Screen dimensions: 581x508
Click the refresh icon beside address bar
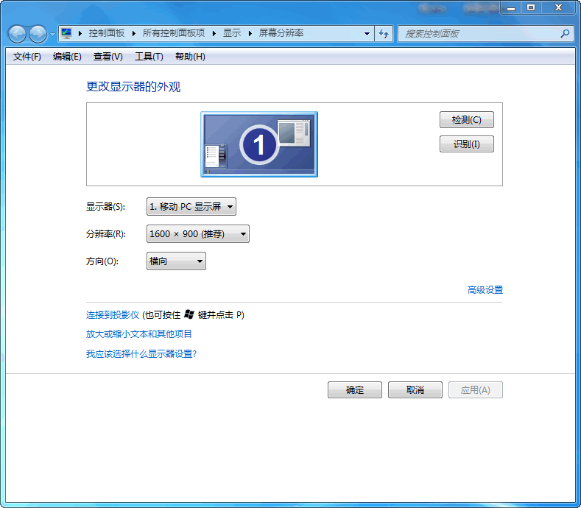[x=384, y=34]
